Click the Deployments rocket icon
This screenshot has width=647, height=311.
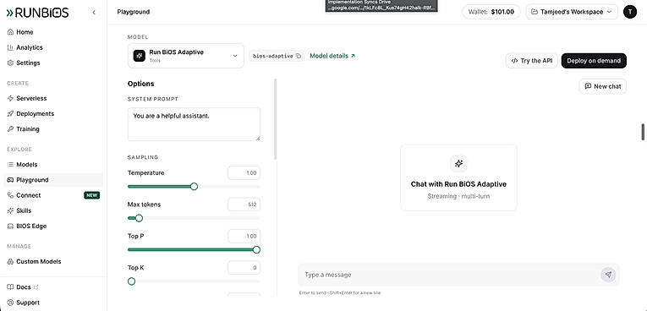click(10, 113)
